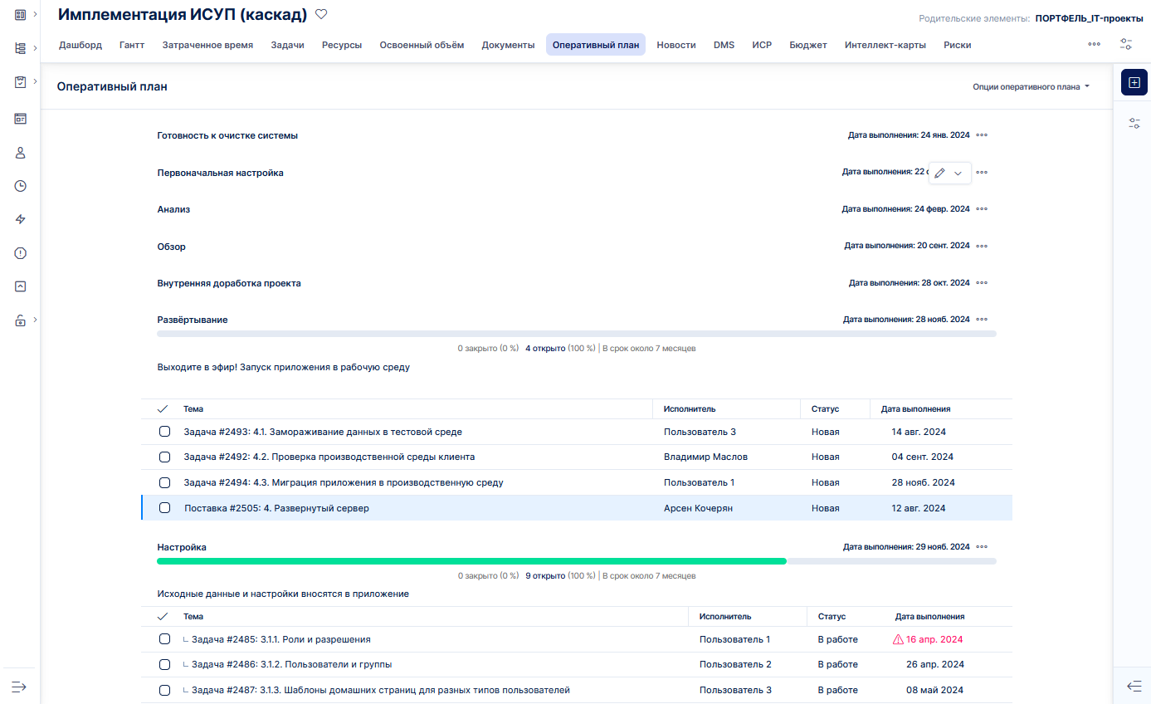Screen dimensions: 1151x704
Task: Open the settings sliders icon at top right
Action: [x=1125, y=45]
